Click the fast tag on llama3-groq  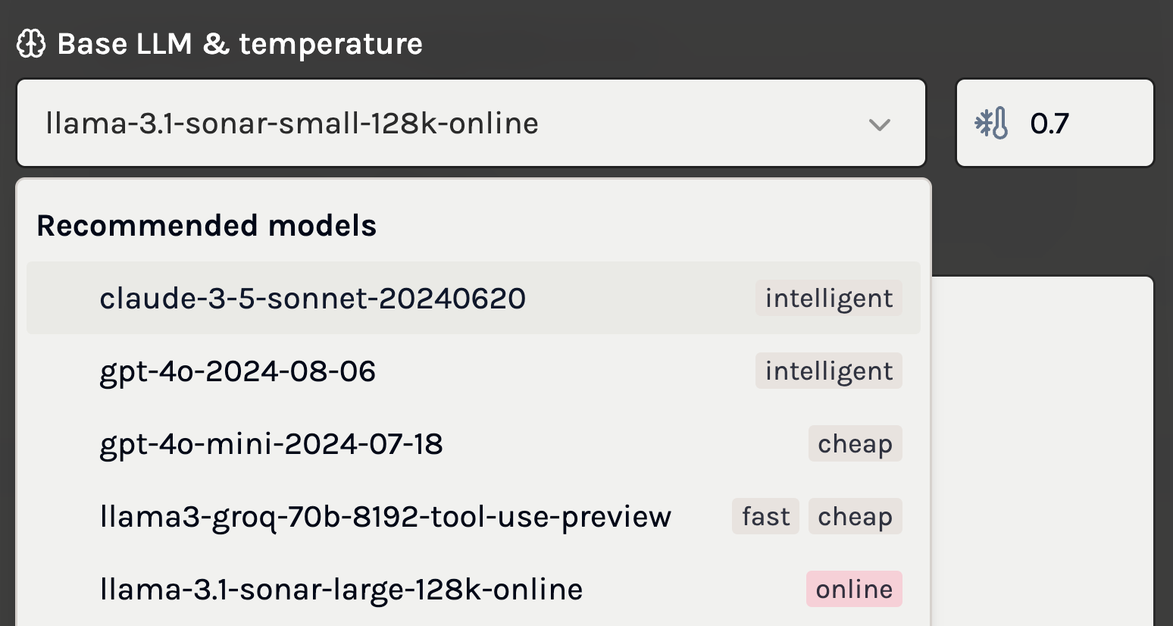click(x=765, y=517)
